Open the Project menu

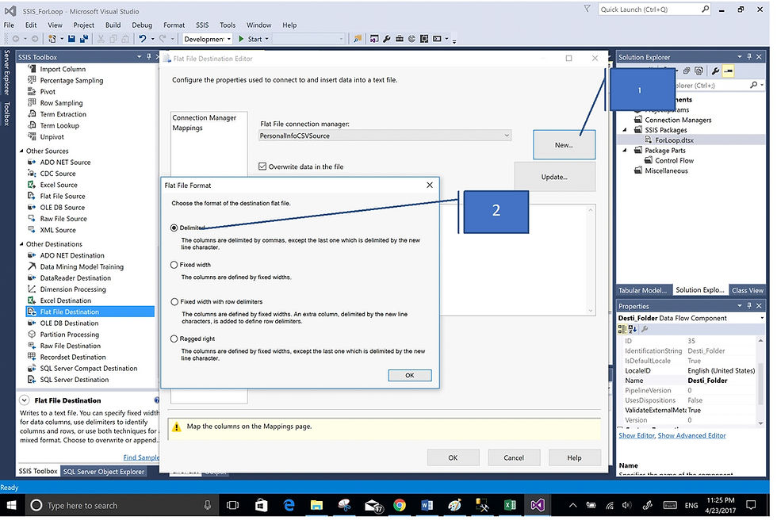pos(84,25)
